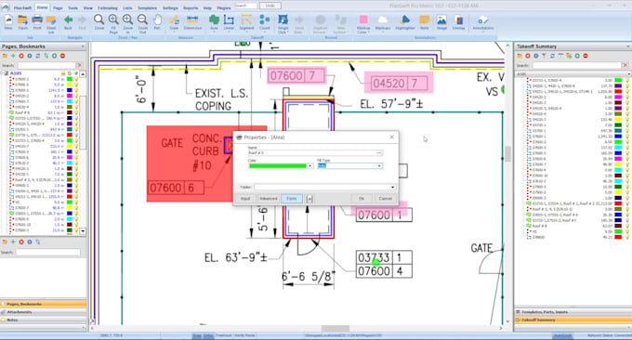
Task: Click Ok in Properties dialog
Action: tap(362, 198)
